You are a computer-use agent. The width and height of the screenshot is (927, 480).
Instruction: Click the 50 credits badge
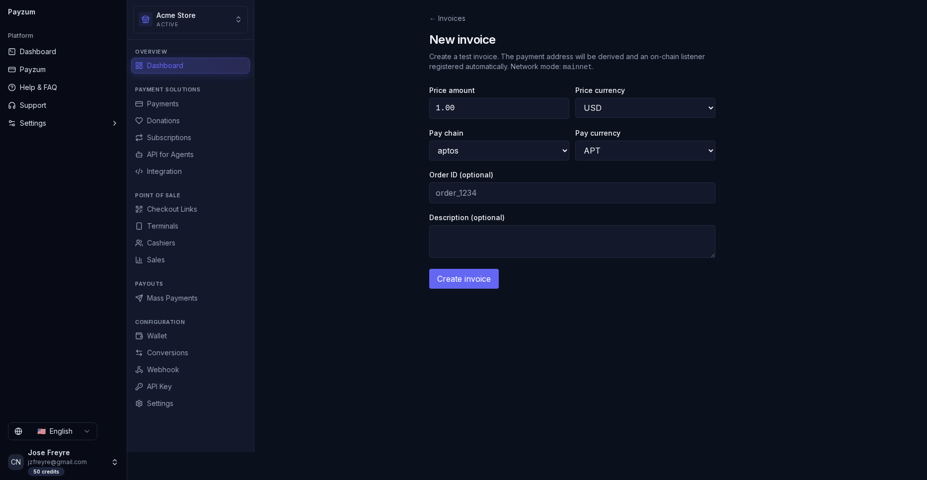[46, 472]
